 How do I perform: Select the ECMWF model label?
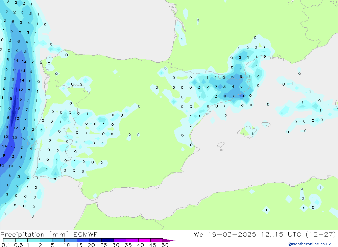(85, 235)
